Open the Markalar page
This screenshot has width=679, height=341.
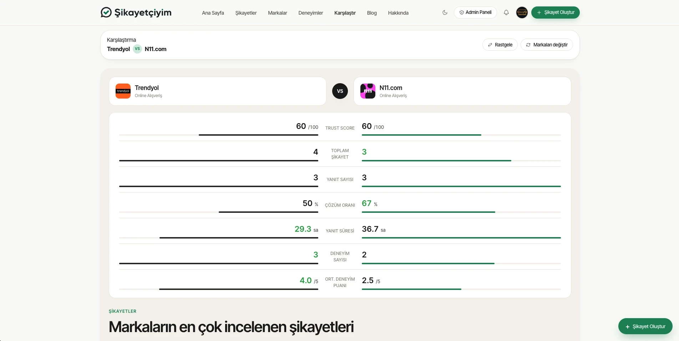tap(278, 13)
